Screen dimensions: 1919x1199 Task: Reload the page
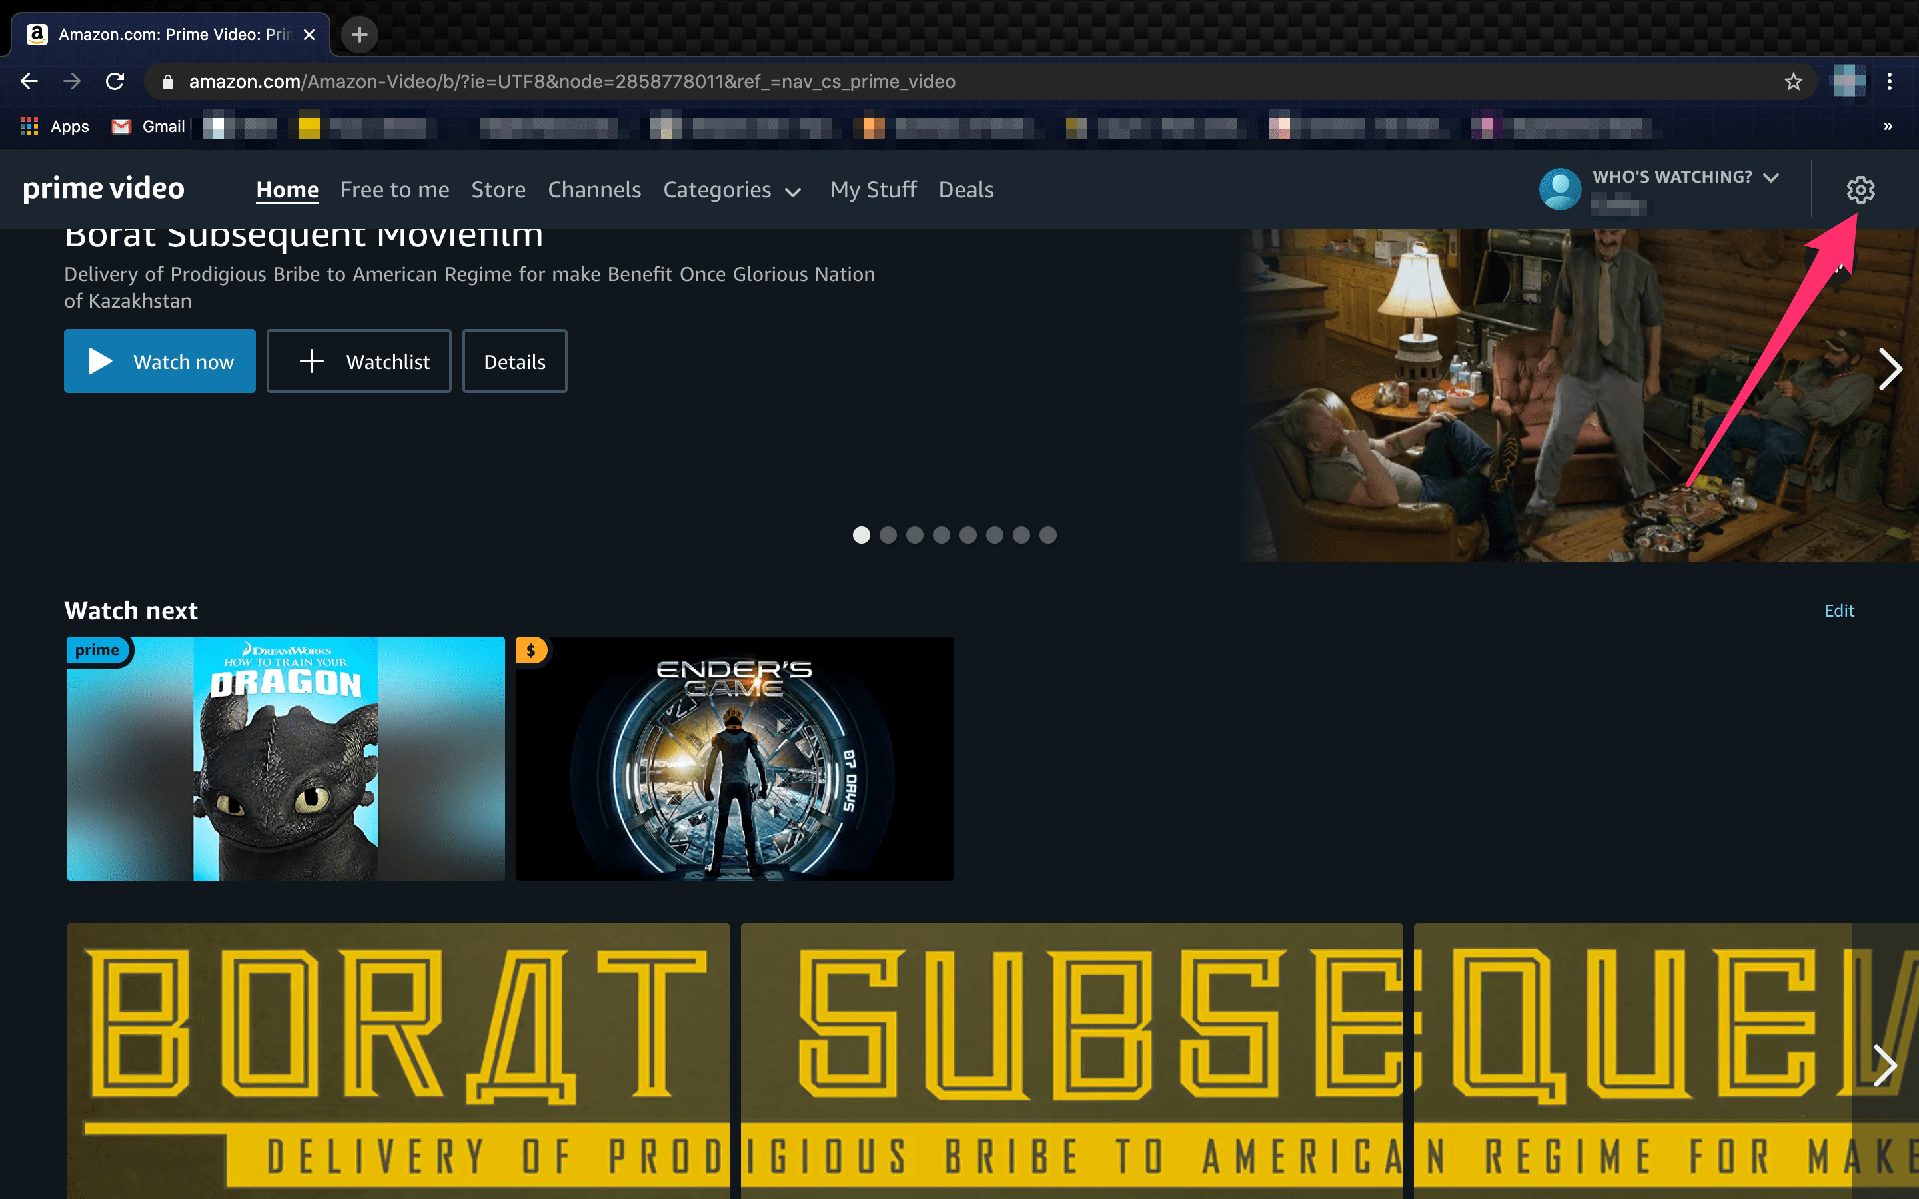click(115, 82)
